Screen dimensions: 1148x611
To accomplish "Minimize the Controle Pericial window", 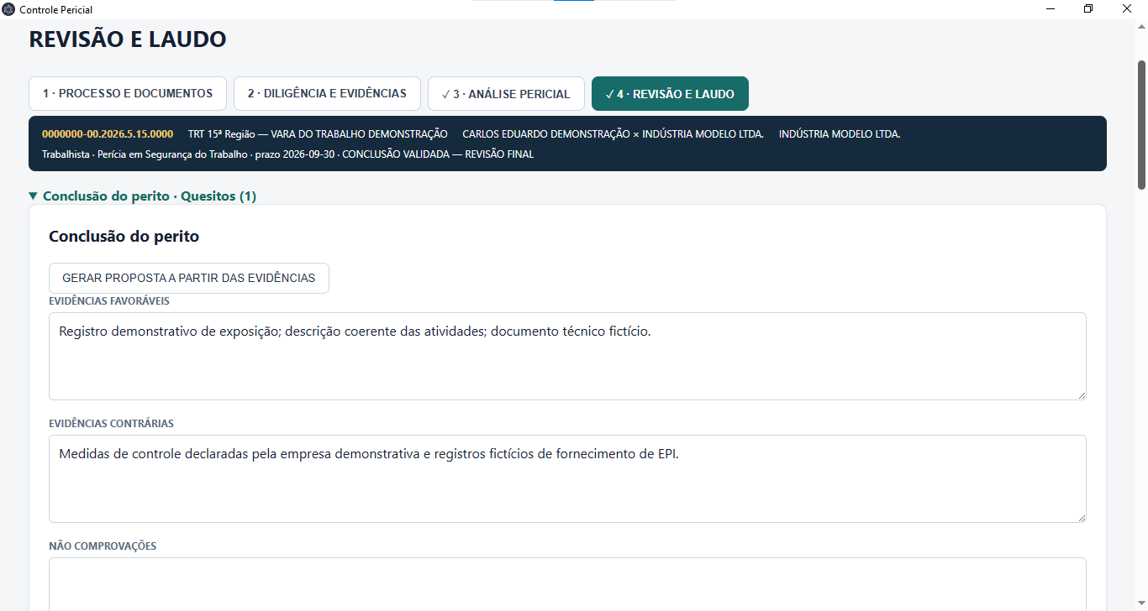I will pos(1051,9).
